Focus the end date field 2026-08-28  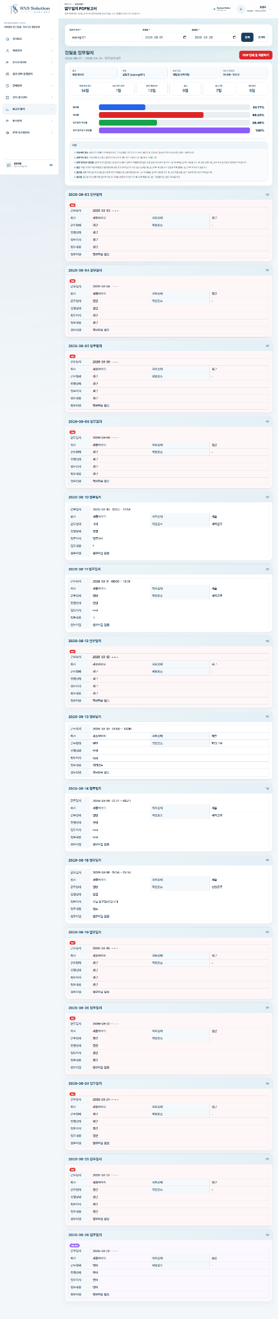[215, 37]
